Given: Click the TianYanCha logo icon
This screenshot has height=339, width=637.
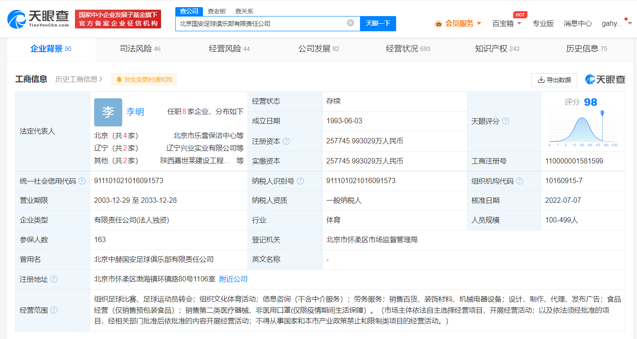Looking at the screenshot, I should click(17, 18).
